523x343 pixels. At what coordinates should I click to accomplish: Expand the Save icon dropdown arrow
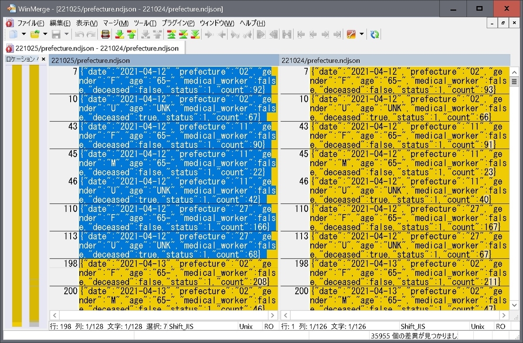point(66,34)
